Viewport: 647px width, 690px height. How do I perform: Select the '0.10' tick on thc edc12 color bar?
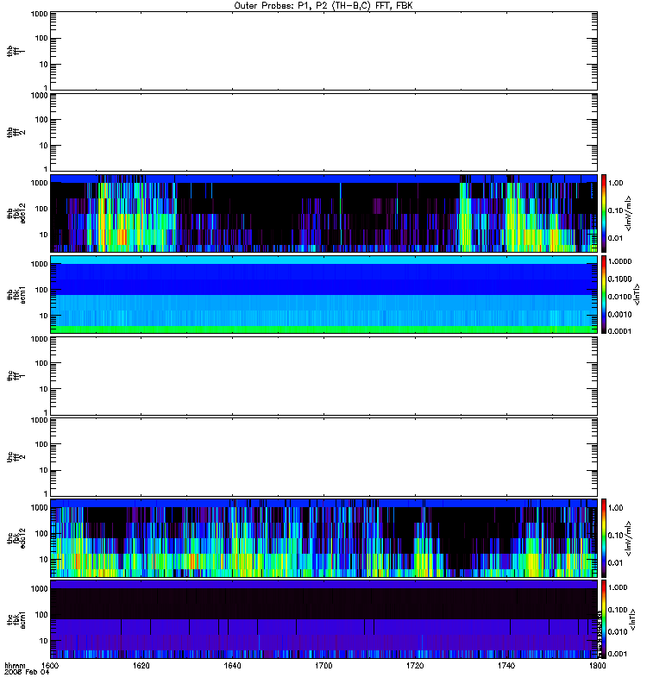coord(615,535)
